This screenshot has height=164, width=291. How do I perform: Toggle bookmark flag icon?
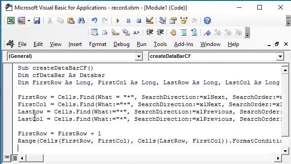click(x=207, y=33)
